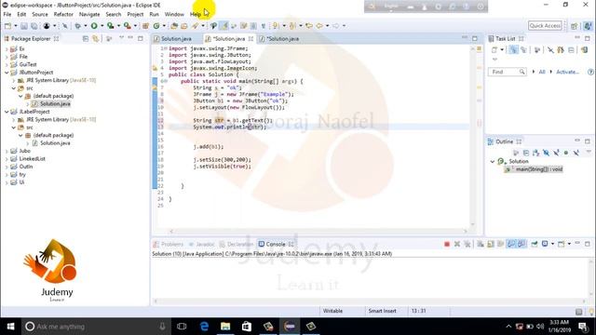Open the Run button dropdown arrow
The height and width of the screenshot is (335, 596).
click(x=102, y=26)
